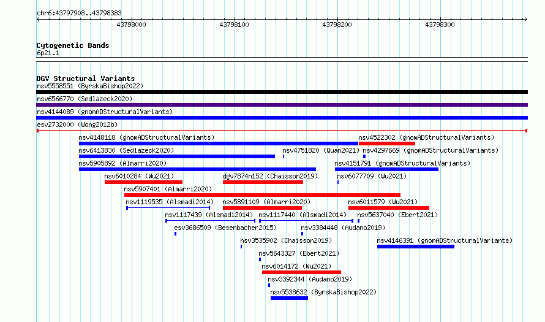This screenshot has width=545, height=322.
Task: Click nsv5538632 (ByrskaBishop2022) label
Action: tap(323, 292)
